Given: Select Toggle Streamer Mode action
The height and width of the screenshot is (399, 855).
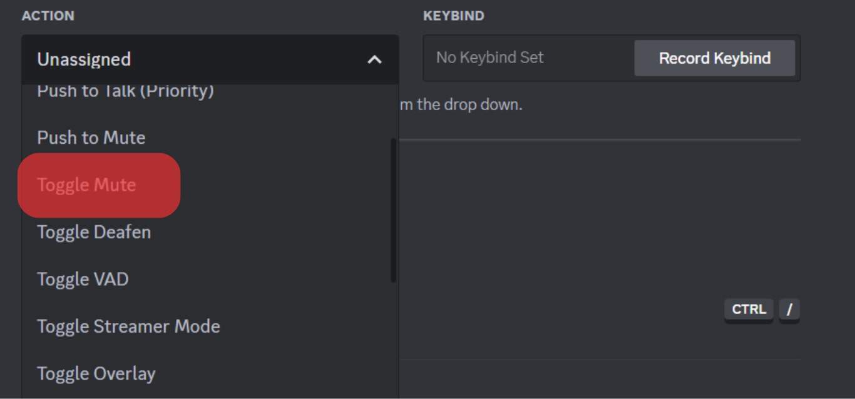Looking at the screenshot, I should 128,326.
